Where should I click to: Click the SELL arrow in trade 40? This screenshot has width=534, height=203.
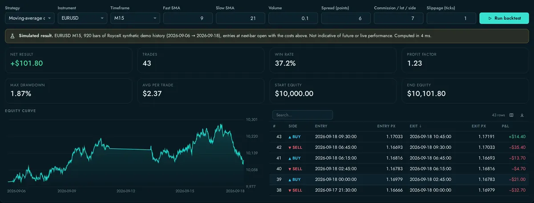pyautogui.click(x=290, y=169)
